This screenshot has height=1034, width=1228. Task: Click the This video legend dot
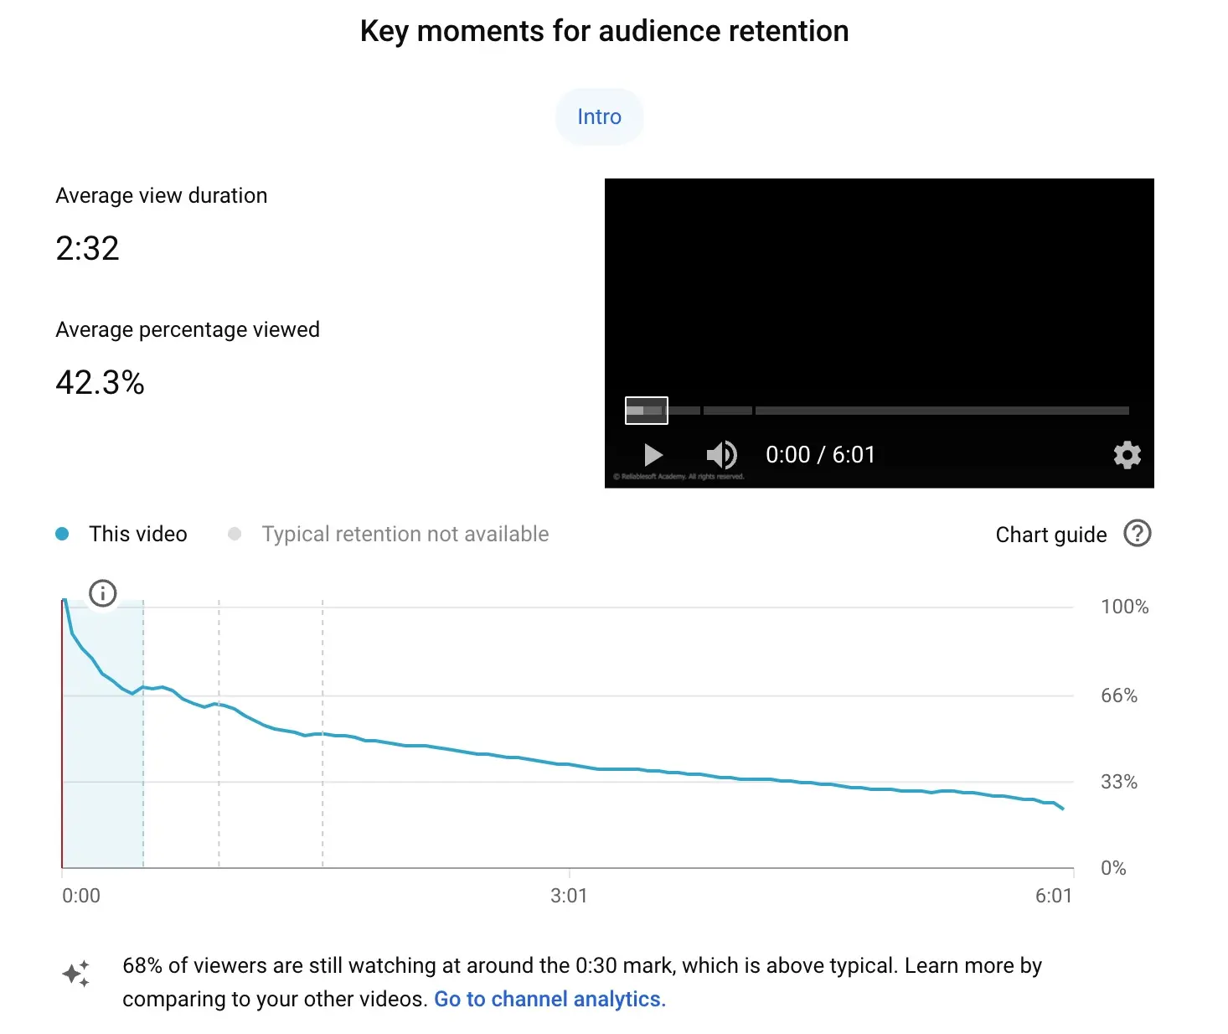(x=62, y=534)
